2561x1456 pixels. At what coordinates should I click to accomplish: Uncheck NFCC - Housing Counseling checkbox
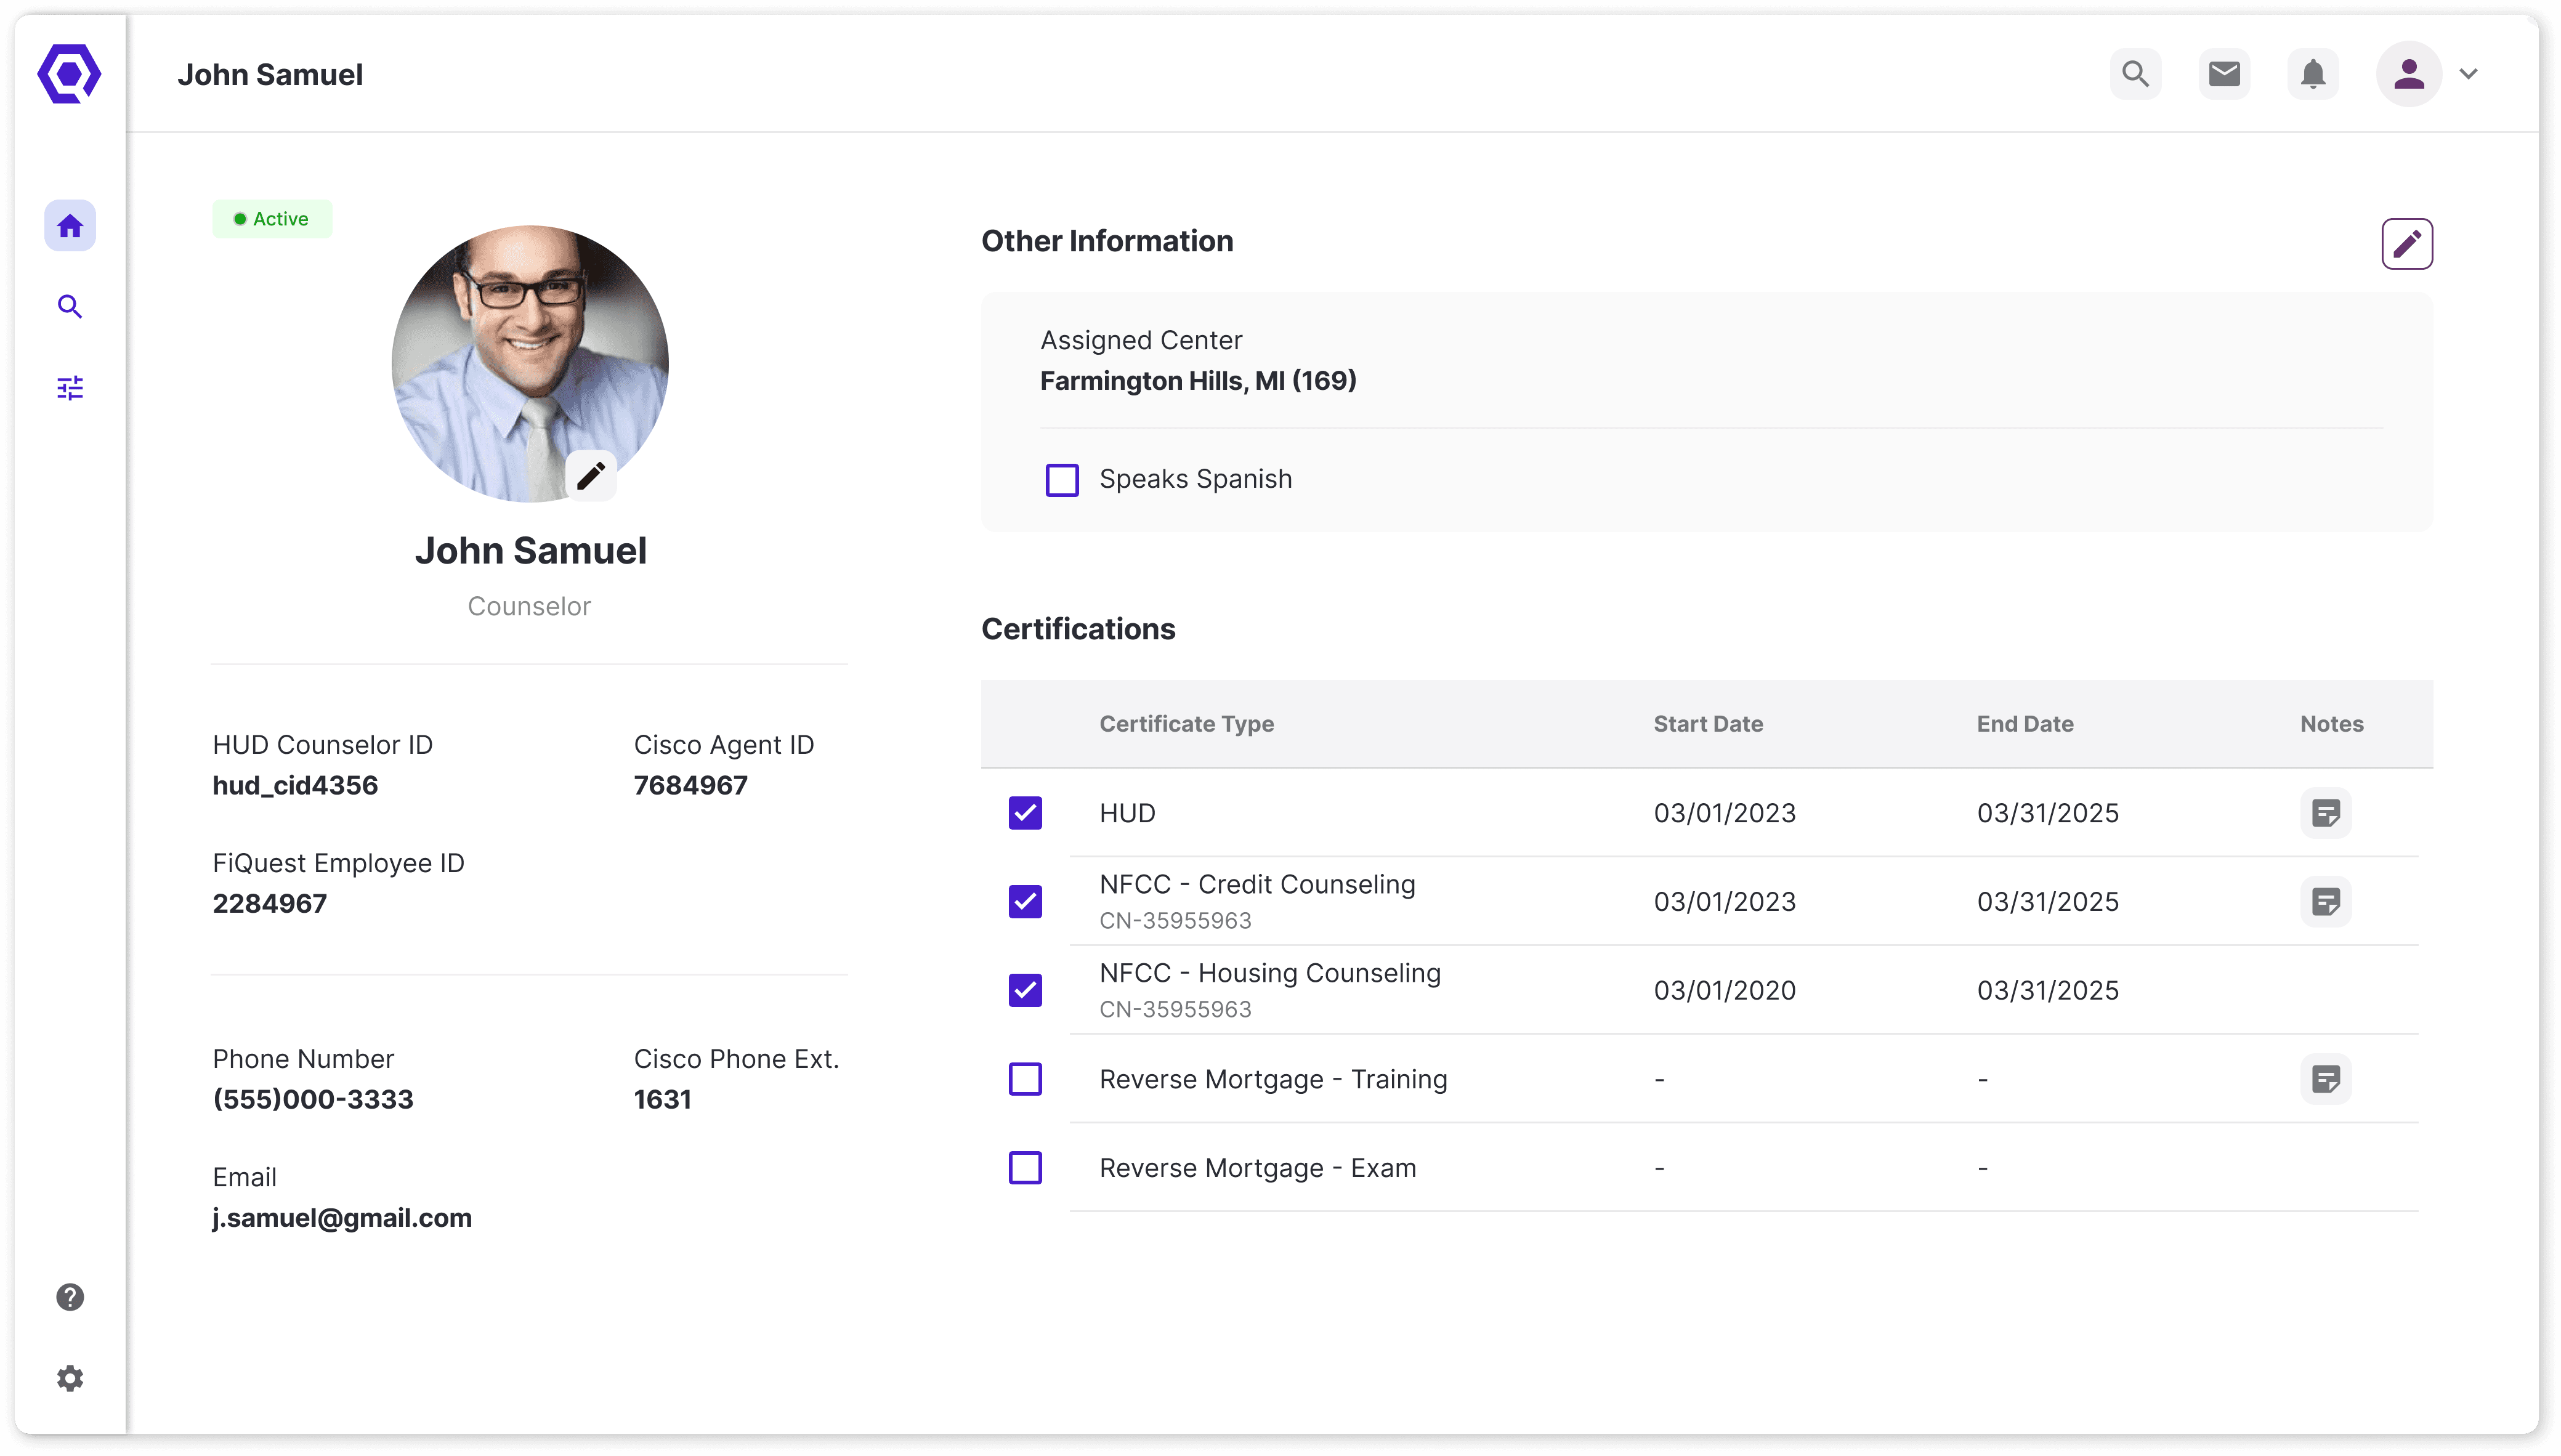[1025, 990]
